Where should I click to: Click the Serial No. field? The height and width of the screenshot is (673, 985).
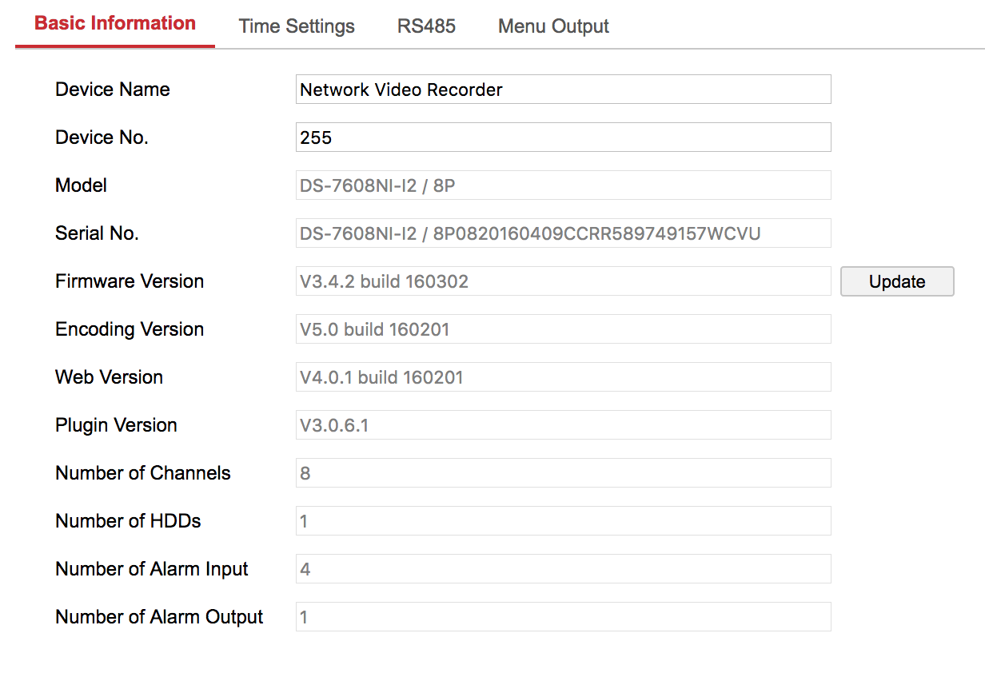pyautogui.click(x=563, y=233)
